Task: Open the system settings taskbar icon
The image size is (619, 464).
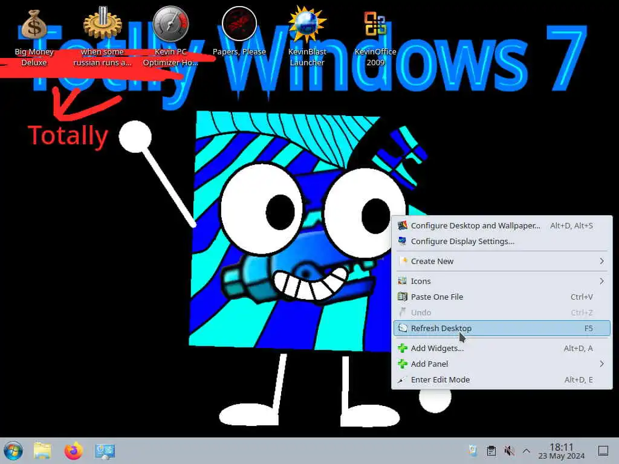Action: (105, 451)
